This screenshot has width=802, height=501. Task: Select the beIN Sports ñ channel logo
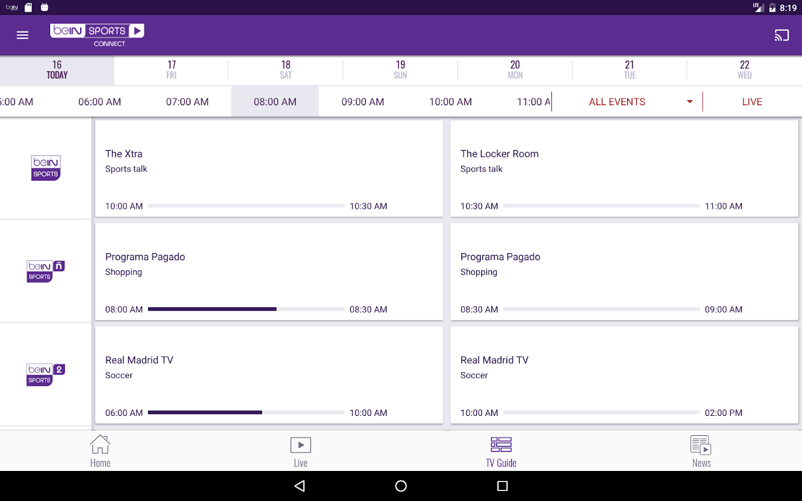coord(46,271)
